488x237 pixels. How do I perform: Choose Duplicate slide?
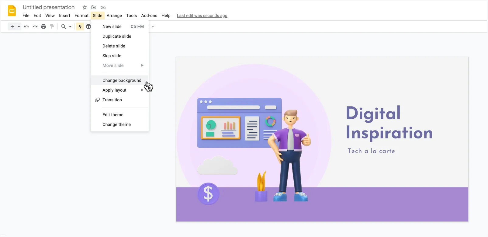(x=119, y=36)
